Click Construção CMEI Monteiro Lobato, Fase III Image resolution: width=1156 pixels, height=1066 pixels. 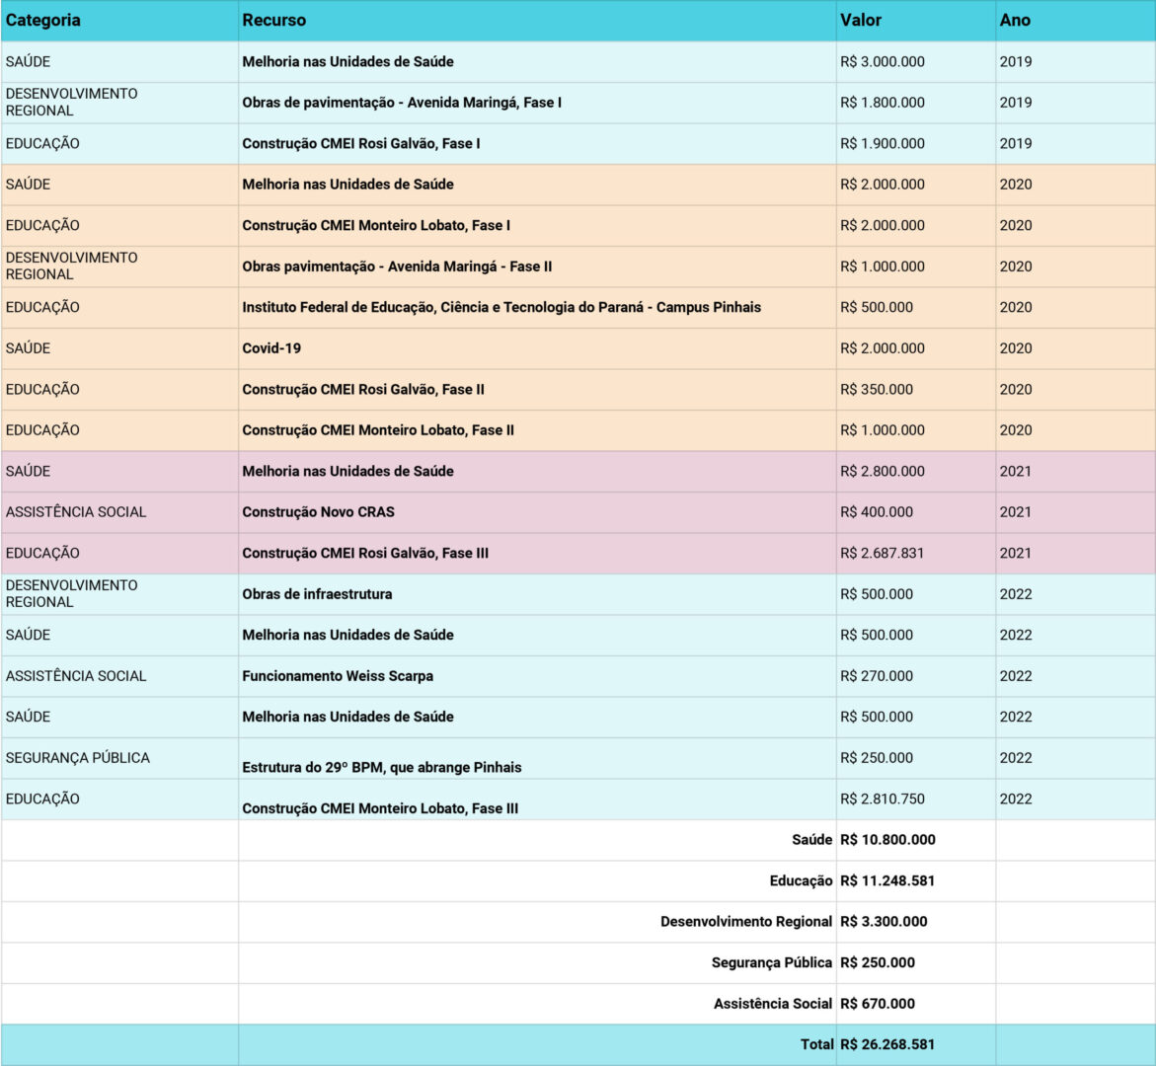pyautogui.click(x=380, y=808)
